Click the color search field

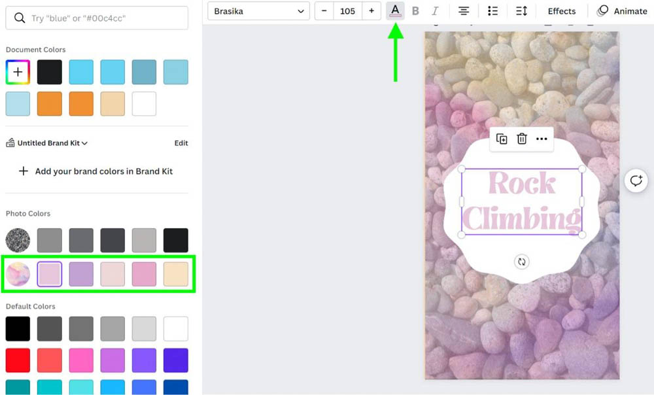tap(97, 18)
